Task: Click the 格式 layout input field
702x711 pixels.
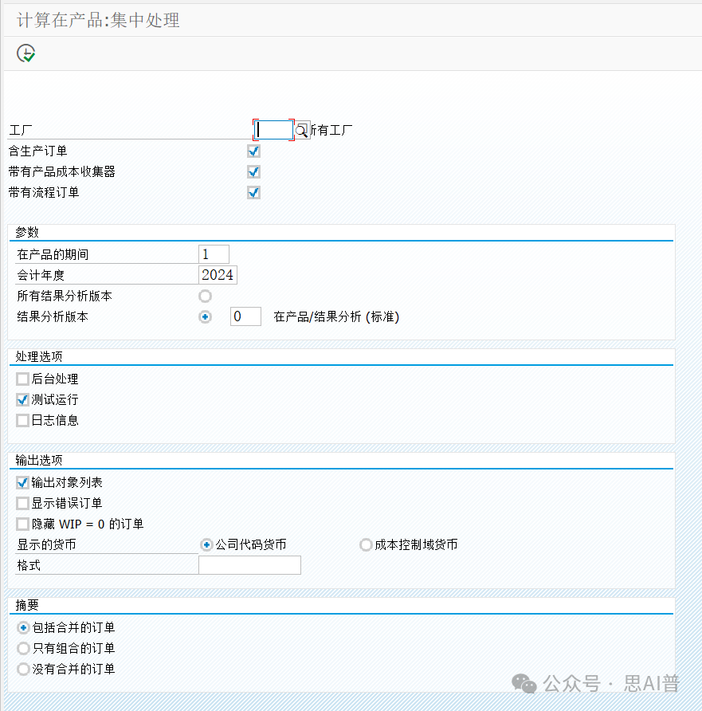Action: (x=249, y=566)
